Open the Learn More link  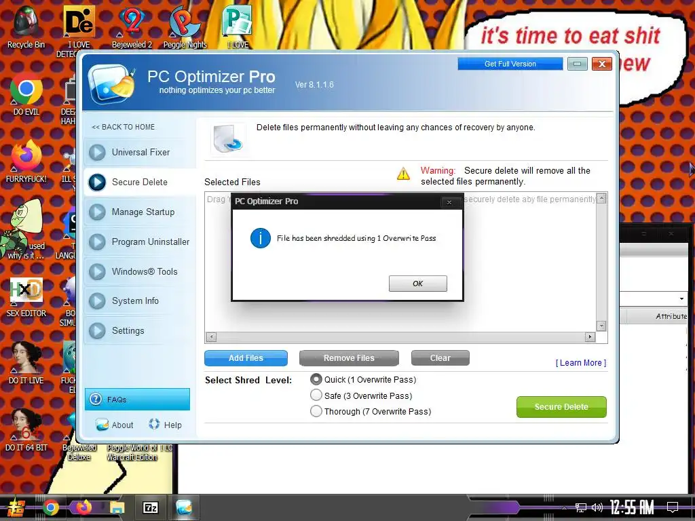click(581, 363)
